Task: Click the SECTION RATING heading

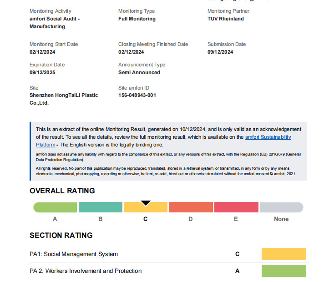Action: 61,235
